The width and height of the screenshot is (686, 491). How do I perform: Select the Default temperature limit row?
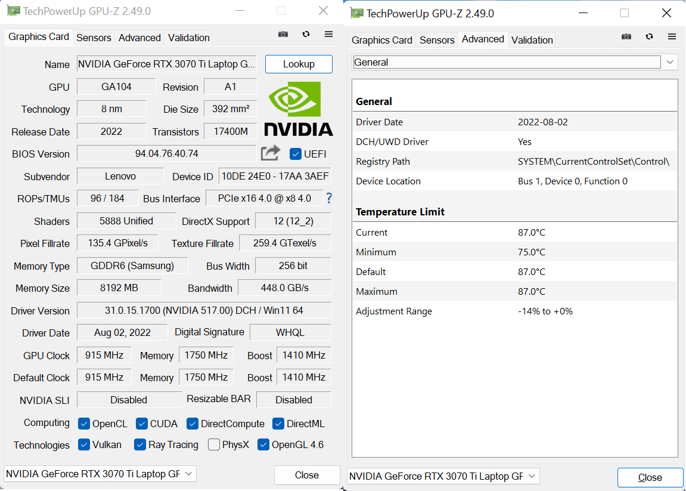pos(515,272)
